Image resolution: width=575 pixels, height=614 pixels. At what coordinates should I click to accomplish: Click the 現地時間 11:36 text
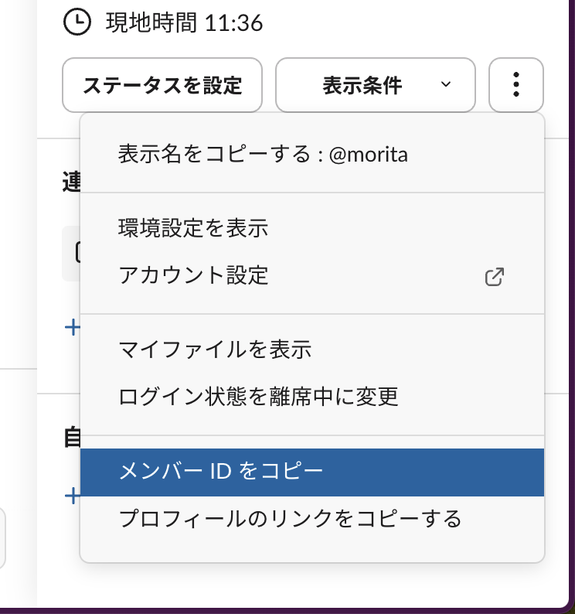click(x=184, y=23)
